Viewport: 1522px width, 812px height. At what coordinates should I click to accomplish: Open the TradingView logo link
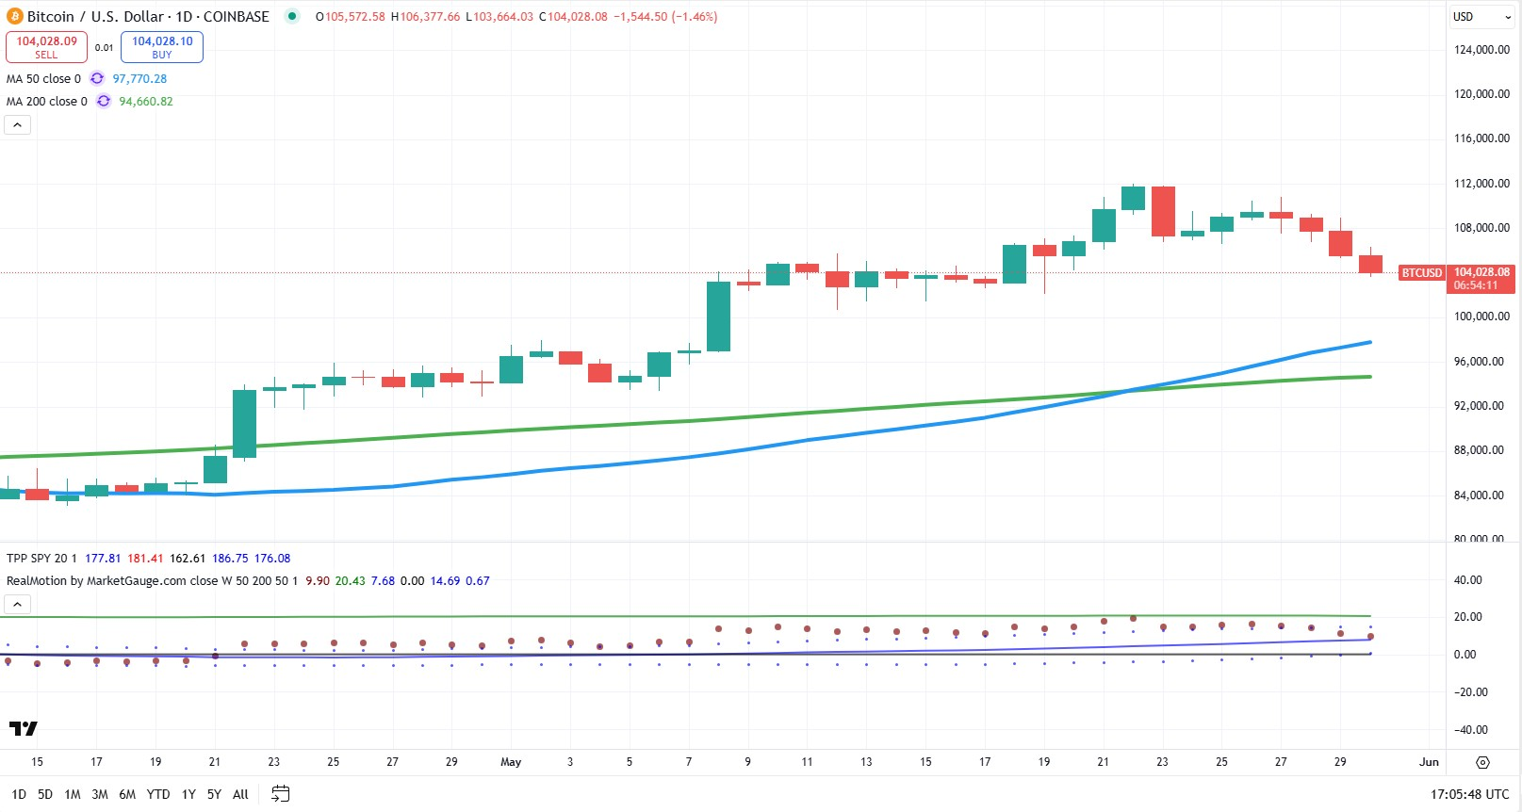pyautogui.click(x=24, y=728)
